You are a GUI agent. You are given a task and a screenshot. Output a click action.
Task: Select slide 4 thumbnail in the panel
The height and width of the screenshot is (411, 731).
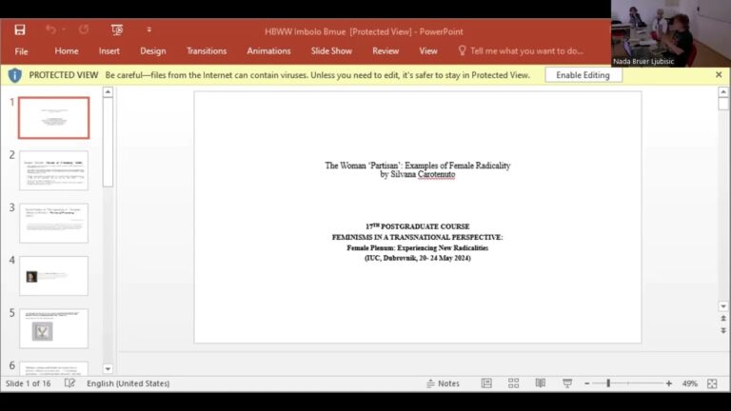[53, 276]
